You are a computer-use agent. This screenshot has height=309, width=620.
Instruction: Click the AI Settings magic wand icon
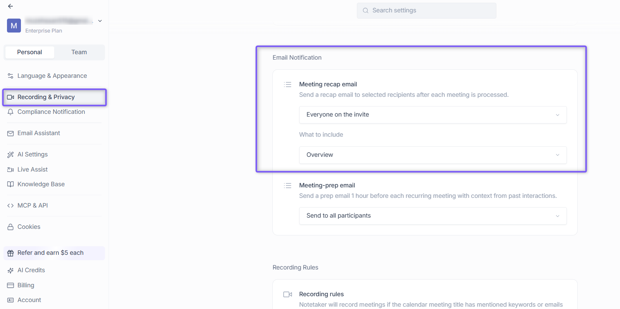[x=10, y=154]
